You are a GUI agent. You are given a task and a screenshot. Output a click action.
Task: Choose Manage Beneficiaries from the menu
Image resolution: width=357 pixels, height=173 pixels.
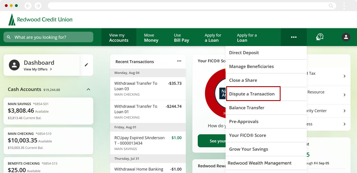(251, 66)
